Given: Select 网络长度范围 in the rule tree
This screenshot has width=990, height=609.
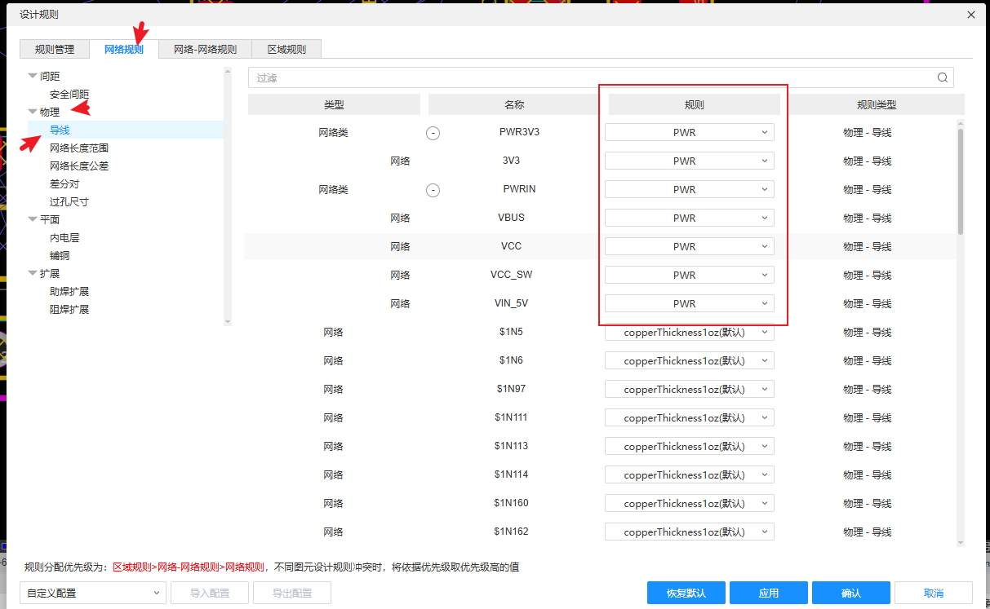Looking at the screenshot, I should 79,148.
